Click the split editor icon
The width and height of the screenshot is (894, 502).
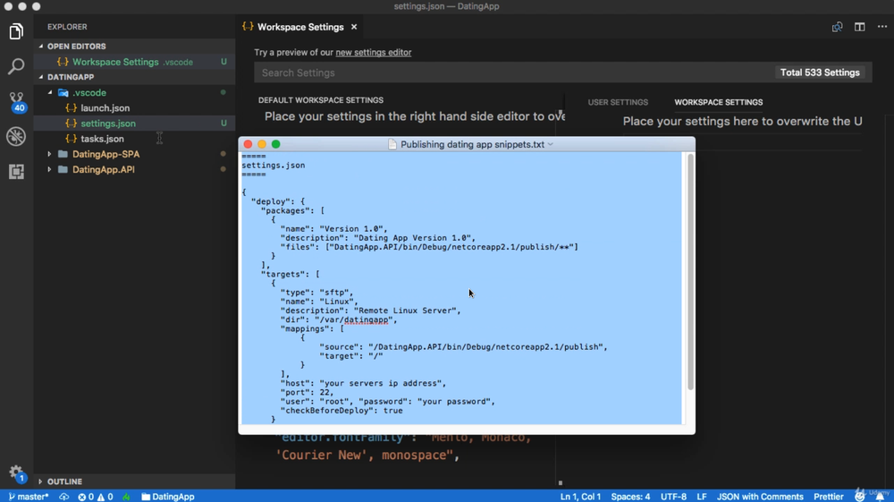[x=860, y=27]
